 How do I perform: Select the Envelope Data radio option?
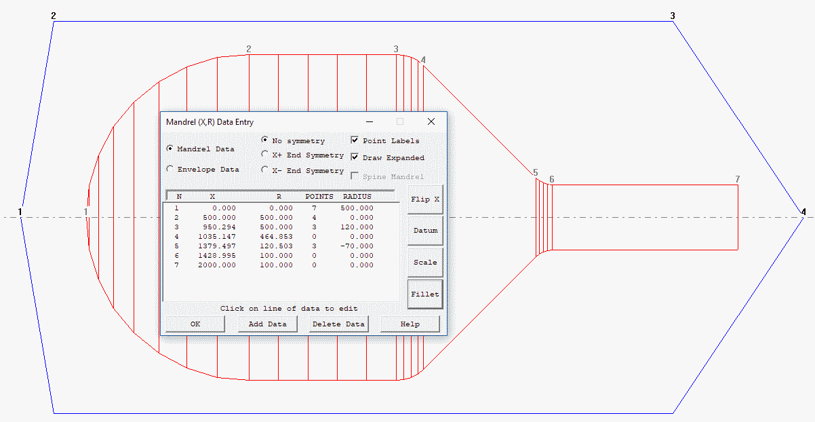pos(170,169)
